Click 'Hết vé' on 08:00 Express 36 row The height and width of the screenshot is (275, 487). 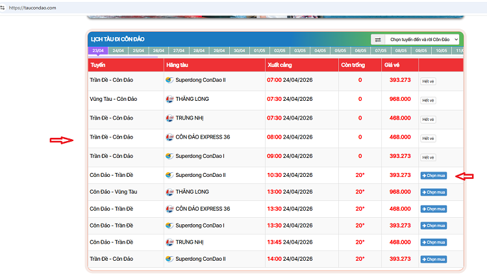click(x=428, y=138)
